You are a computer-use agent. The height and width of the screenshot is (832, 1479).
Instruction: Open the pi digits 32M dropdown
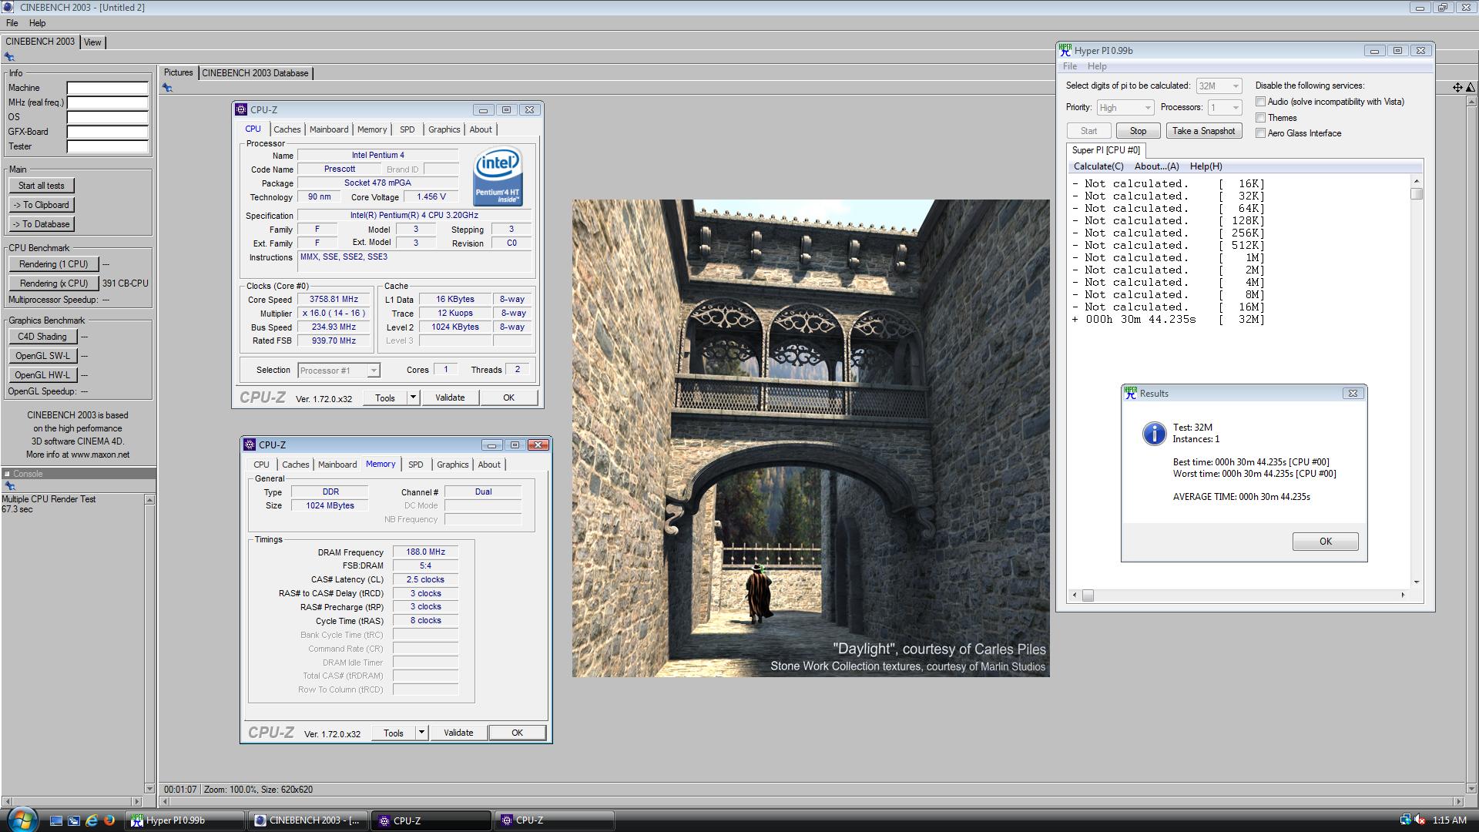tap(1219, 86)
